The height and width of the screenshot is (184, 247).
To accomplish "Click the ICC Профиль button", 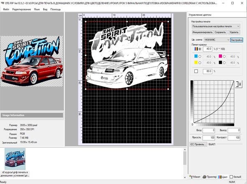I will click(198, 144).
